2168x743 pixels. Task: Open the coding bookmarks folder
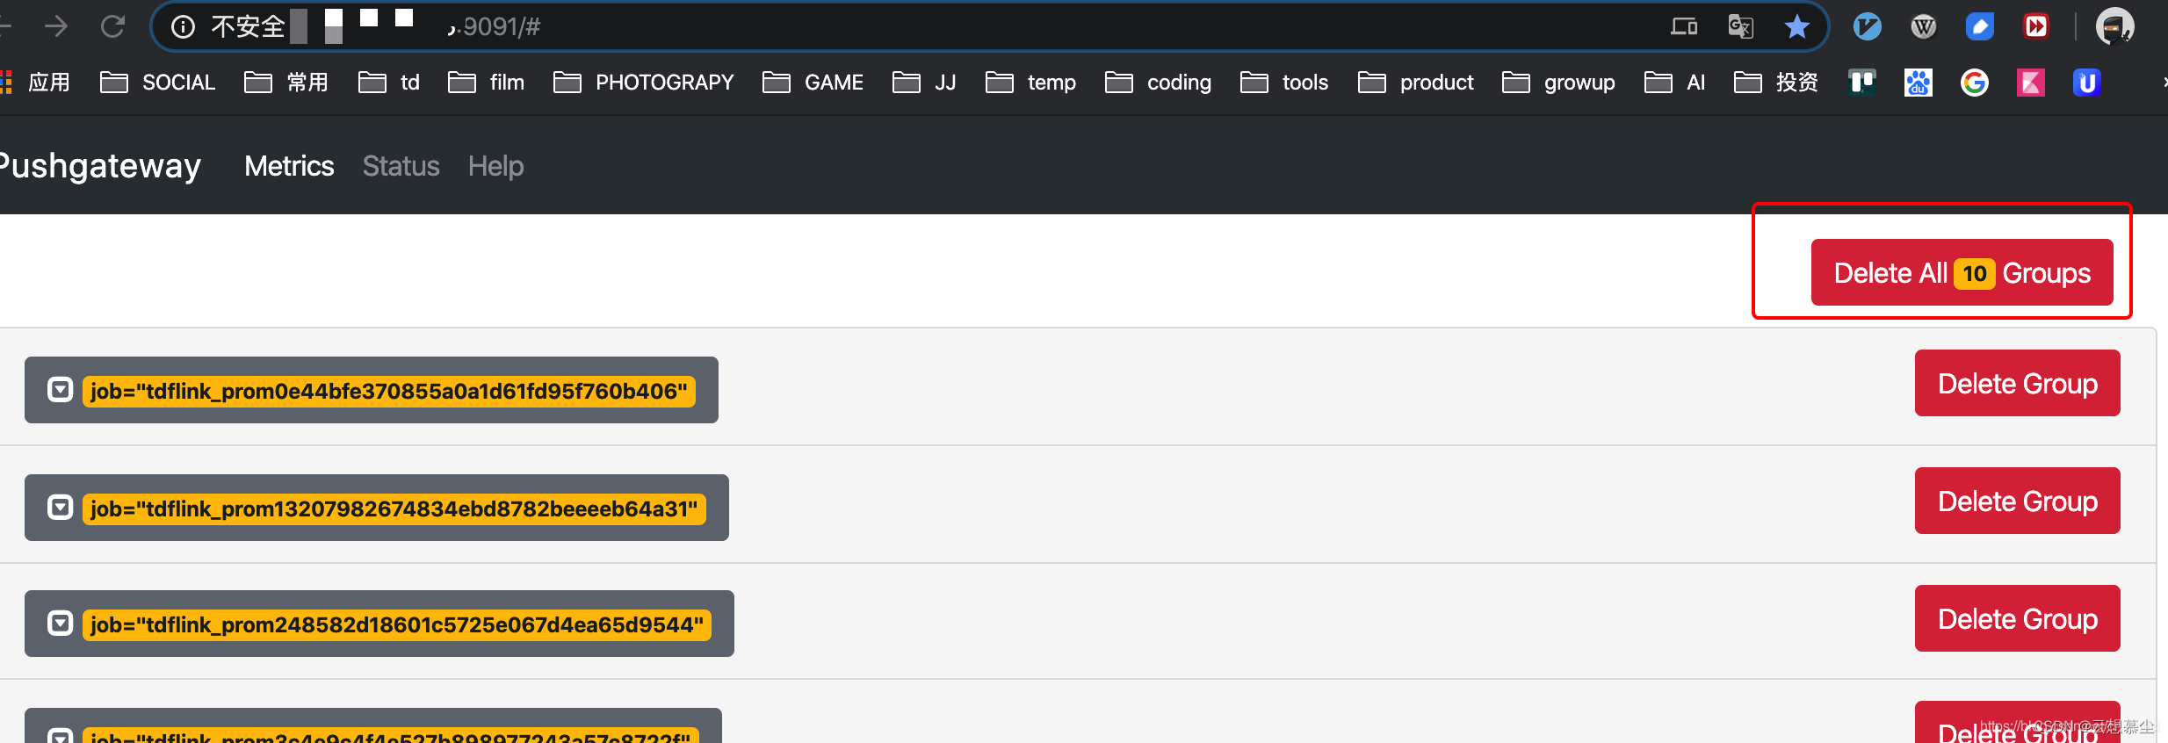tap(1158, 83)
